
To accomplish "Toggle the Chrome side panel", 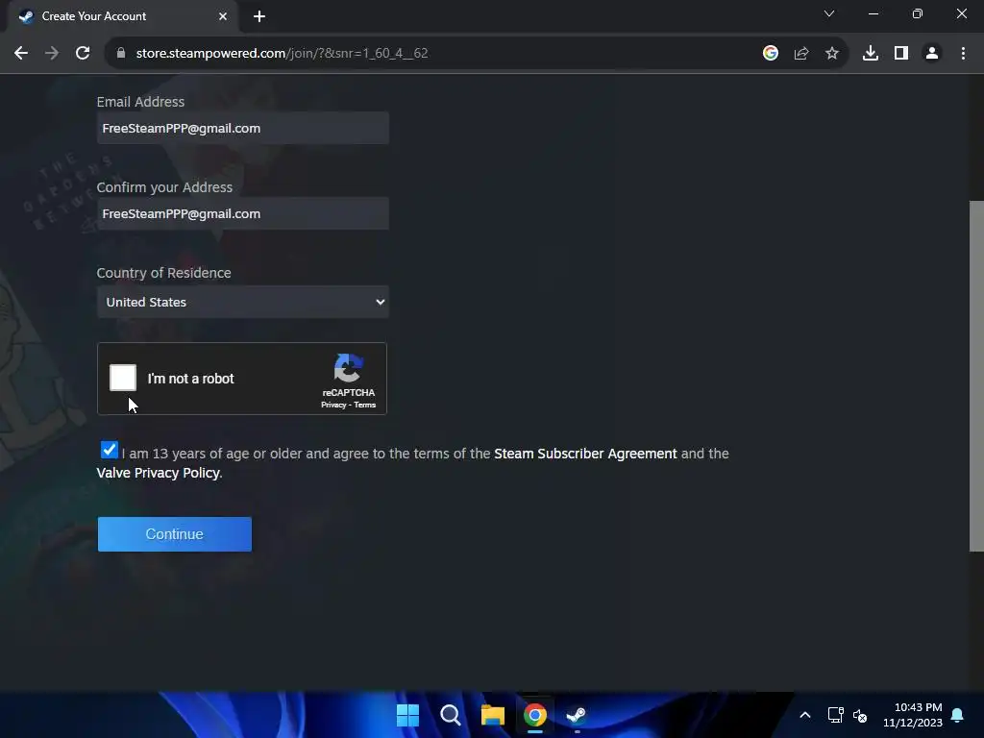I will coord(901,54).
